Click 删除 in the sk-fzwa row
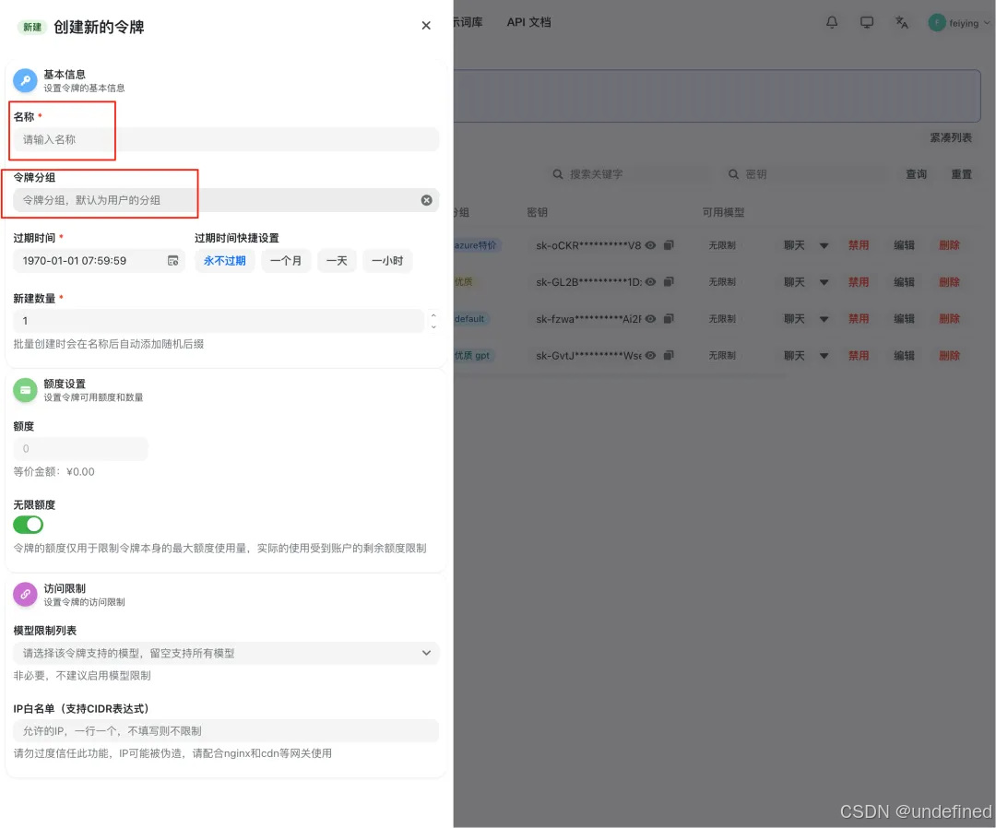 tap(949, 319)
